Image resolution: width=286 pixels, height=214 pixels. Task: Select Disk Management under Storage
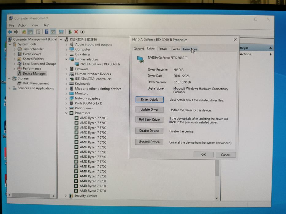pyautogui.click(x=36, y=83)
